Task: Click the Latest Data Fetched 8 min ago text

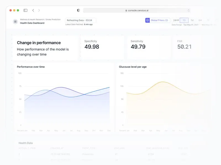Action: [79, 24]
